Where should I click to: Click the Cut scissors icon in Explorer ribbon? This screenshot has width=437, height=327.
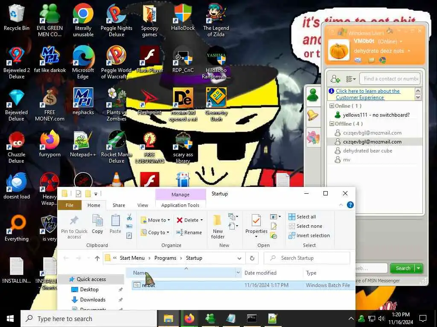[x=129, y=217]
